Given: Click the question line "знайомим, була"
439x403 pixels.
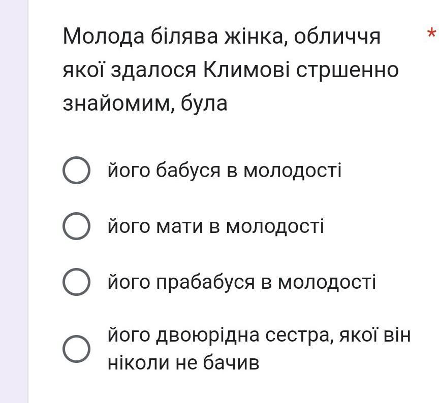Looking at the screenshot, I should point(145,104).
